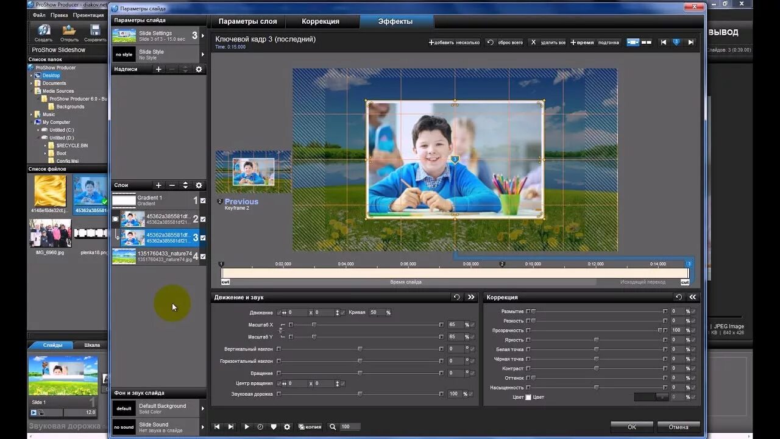
Task: Toggle visibility checkbox of Gradient 1 layer
Action: (x=203, y=201)
